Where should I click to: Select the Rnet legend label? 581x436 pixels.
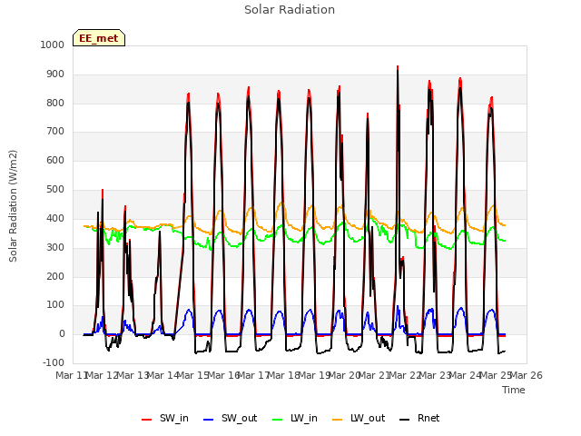click(x=428, y=418)
